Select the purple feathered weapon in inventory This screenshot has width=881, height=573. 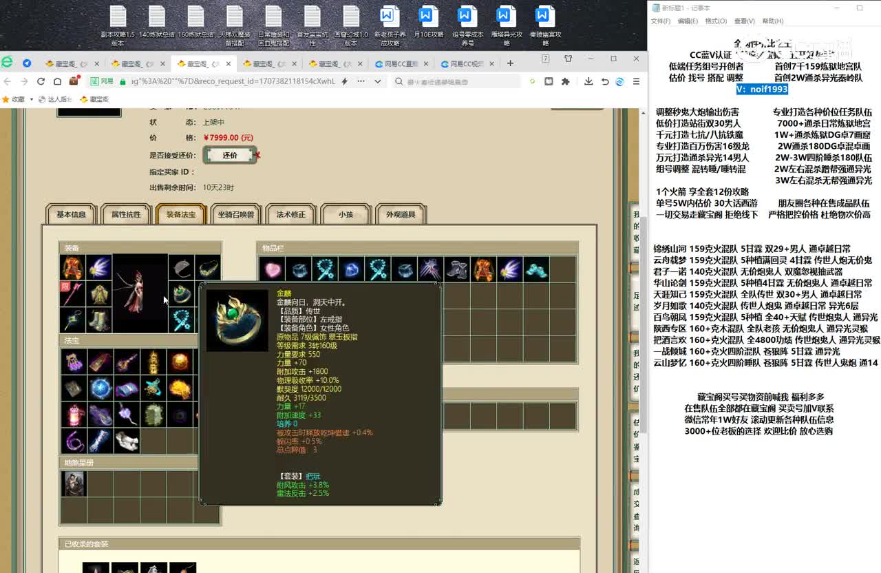pyautogui.click(x=431, y=269)
